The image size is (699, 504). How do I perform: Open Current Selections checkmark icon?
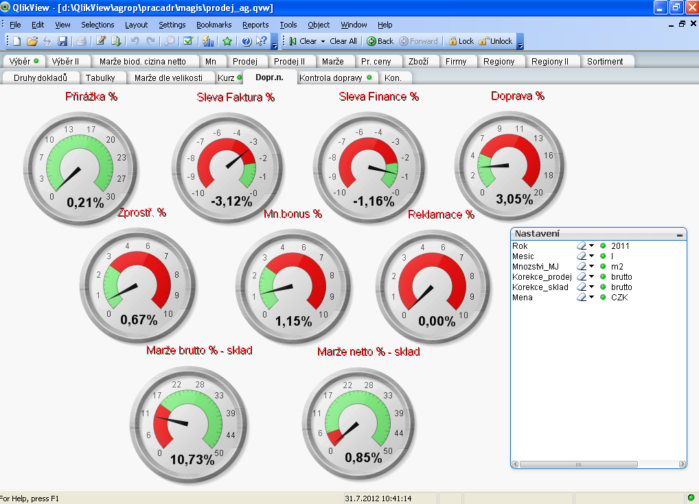pos(189,41)
